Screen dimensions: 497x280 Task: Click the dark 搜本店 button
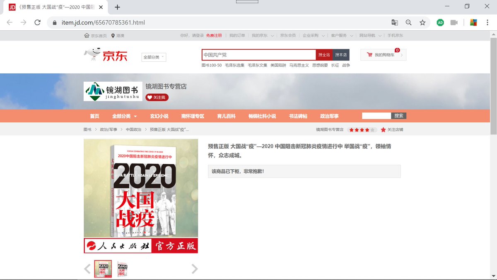pos(341,55)
